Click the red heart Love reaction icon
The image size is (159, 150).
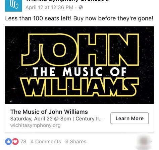(x=15, y=142)
